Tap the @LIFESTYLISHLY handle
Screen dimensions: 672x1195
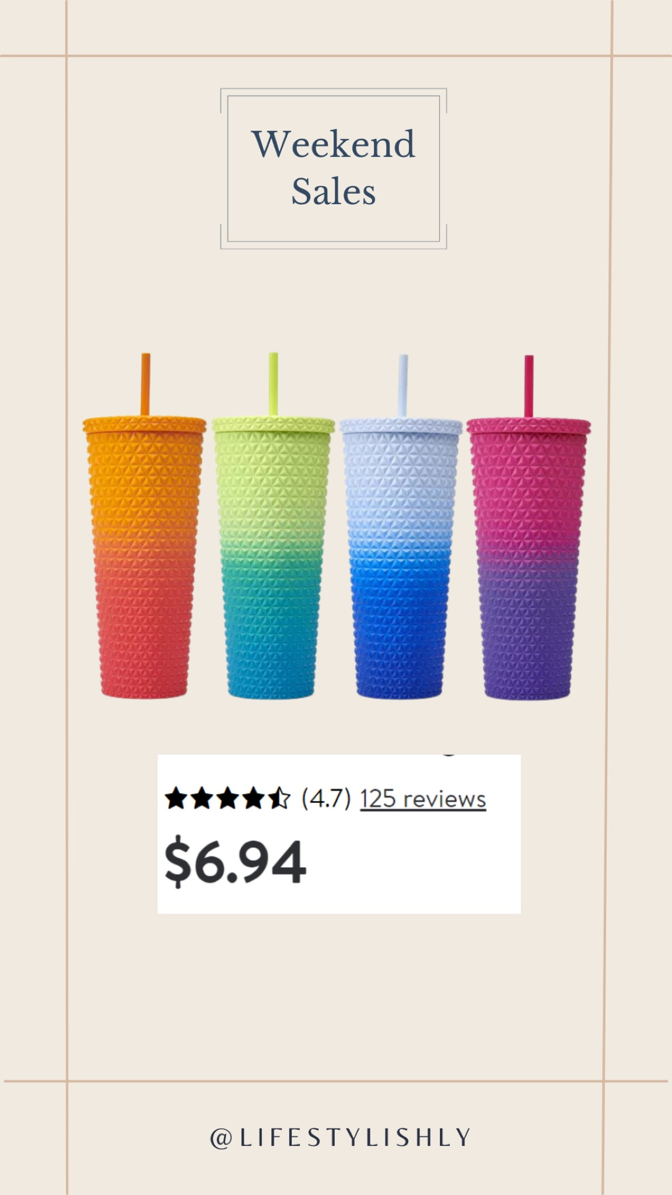[340, 1137]
